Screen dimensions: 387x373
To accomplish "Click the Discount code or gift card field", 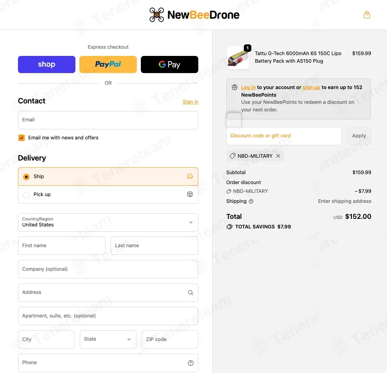I will point(284,136).
